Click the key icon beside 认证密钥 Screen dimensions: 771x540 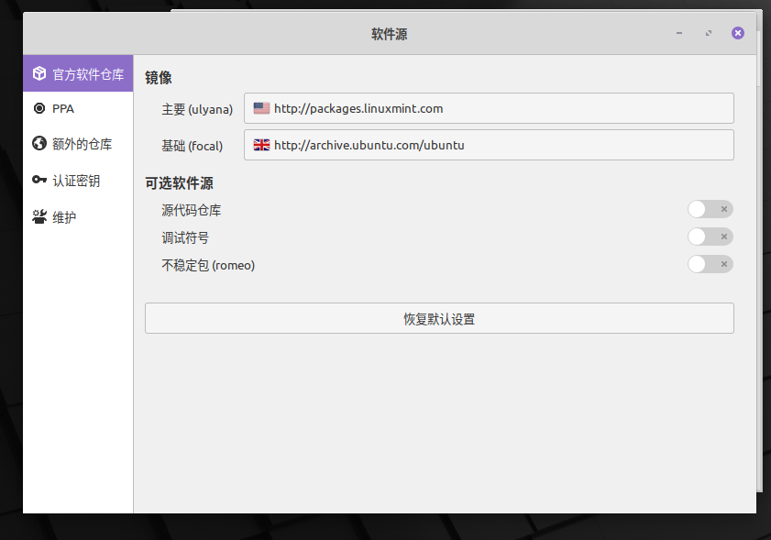click(x=39, y=181)
